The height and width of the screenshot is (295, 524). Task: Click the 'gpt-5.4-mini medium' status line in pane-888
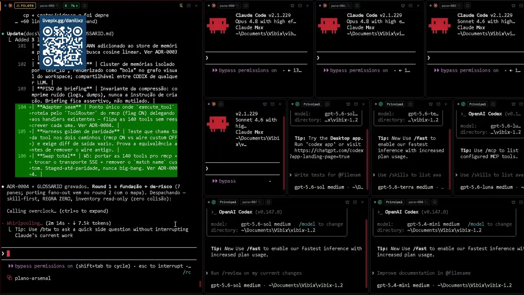(x=444, y=285)
